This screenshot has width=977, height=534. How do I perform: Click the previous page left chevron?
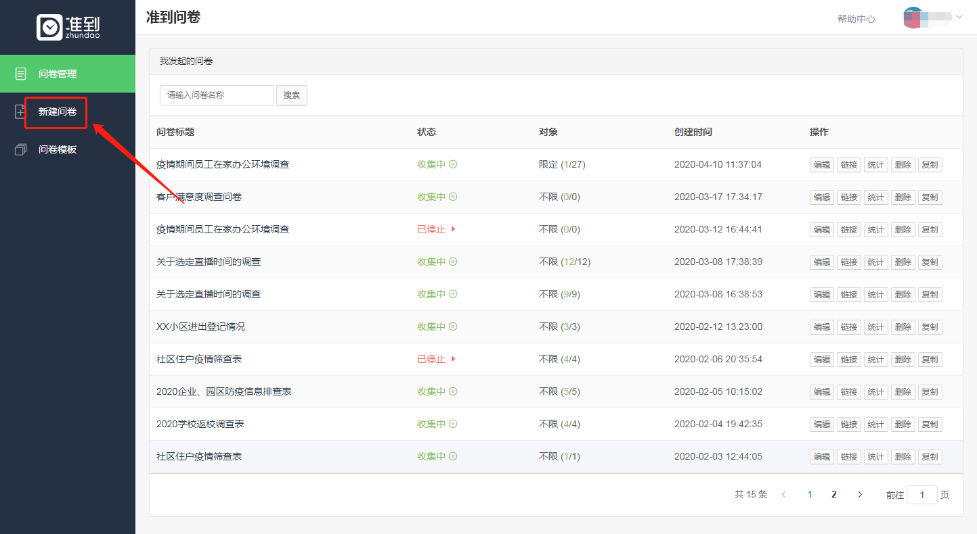(x=784, y=495)
